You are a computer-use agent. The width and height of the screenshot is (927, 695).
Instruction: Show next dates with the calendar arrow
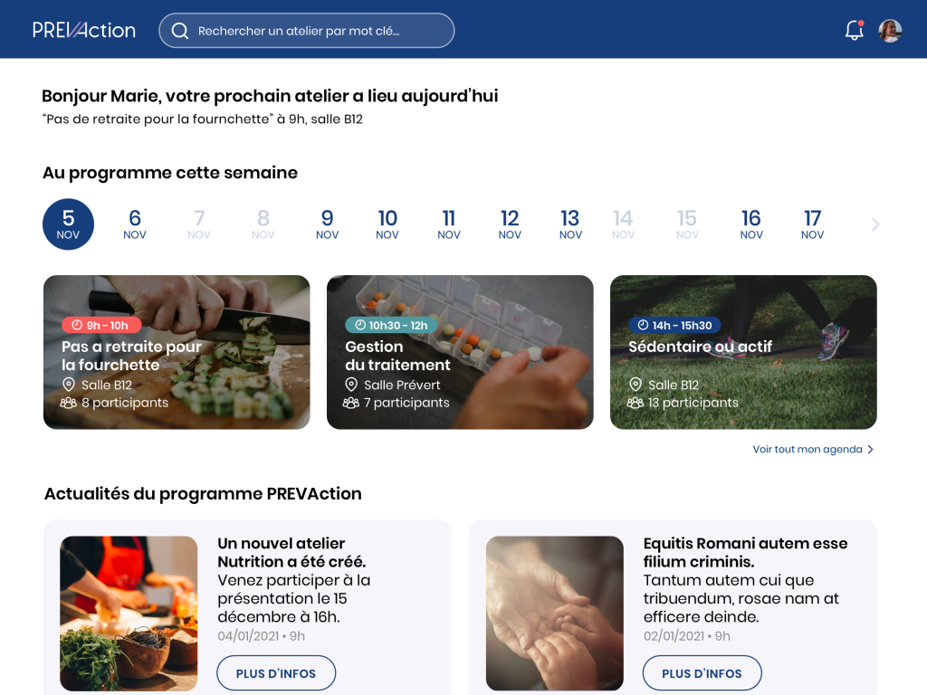tap(875, 224)
